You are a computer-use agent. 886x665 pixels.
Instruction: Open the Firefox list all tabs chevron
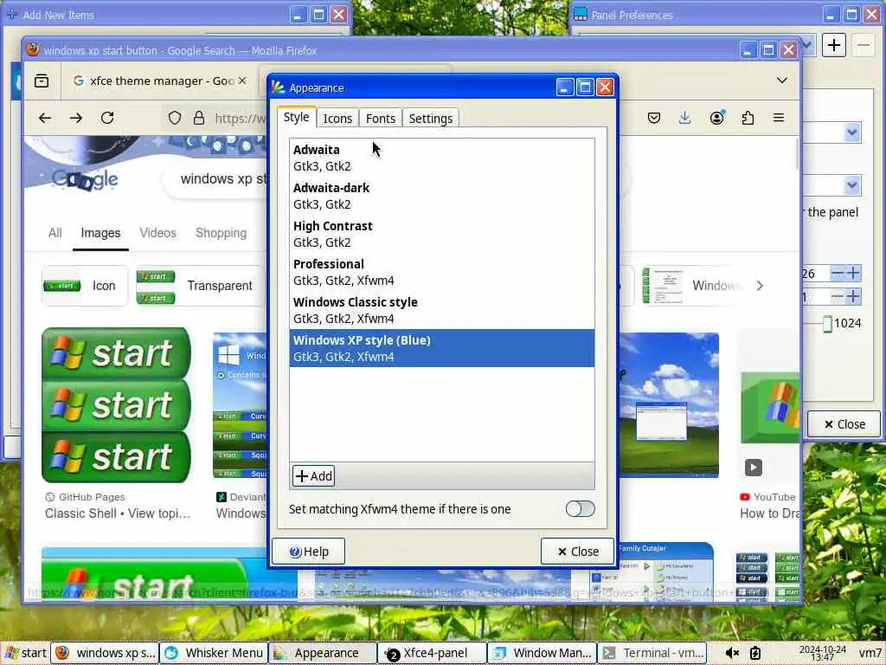coord(782,81)
